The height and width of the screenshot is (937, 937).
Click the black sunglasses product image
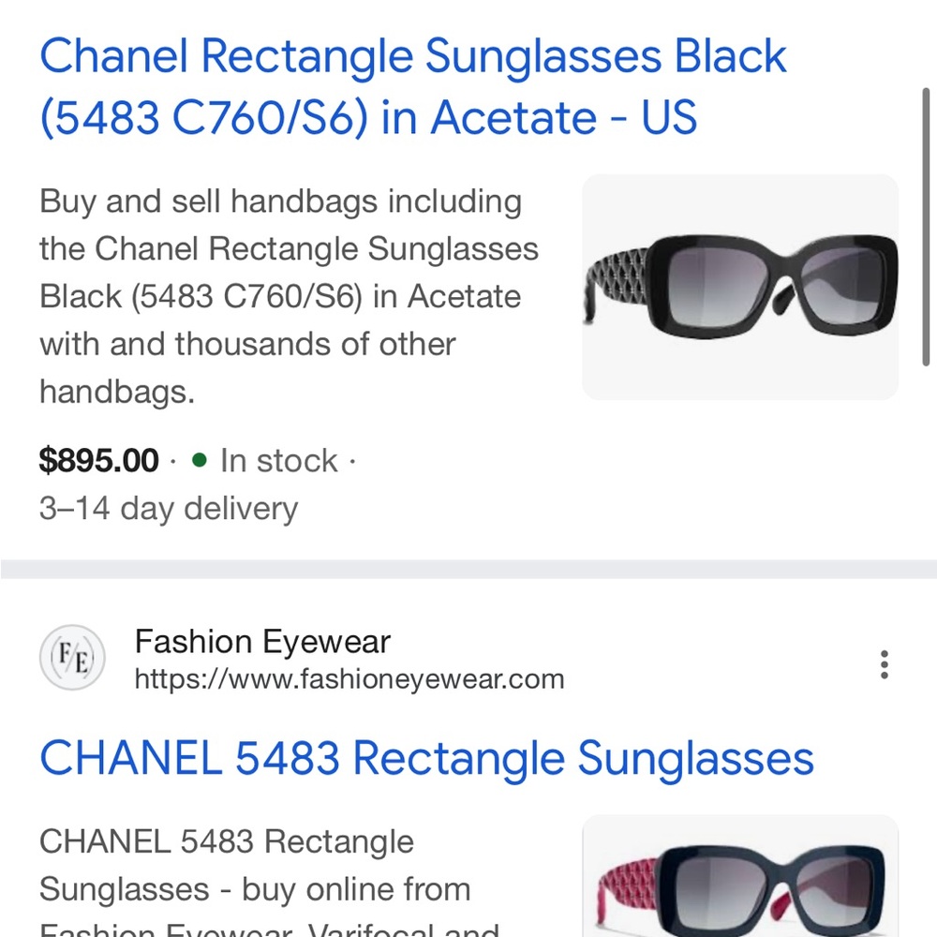pos(739,286)
